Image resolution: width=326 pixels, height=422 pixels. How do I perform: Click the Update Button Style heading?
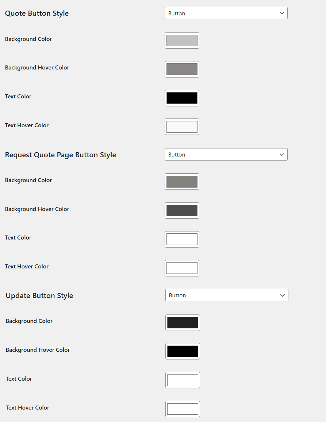[39, 295]
